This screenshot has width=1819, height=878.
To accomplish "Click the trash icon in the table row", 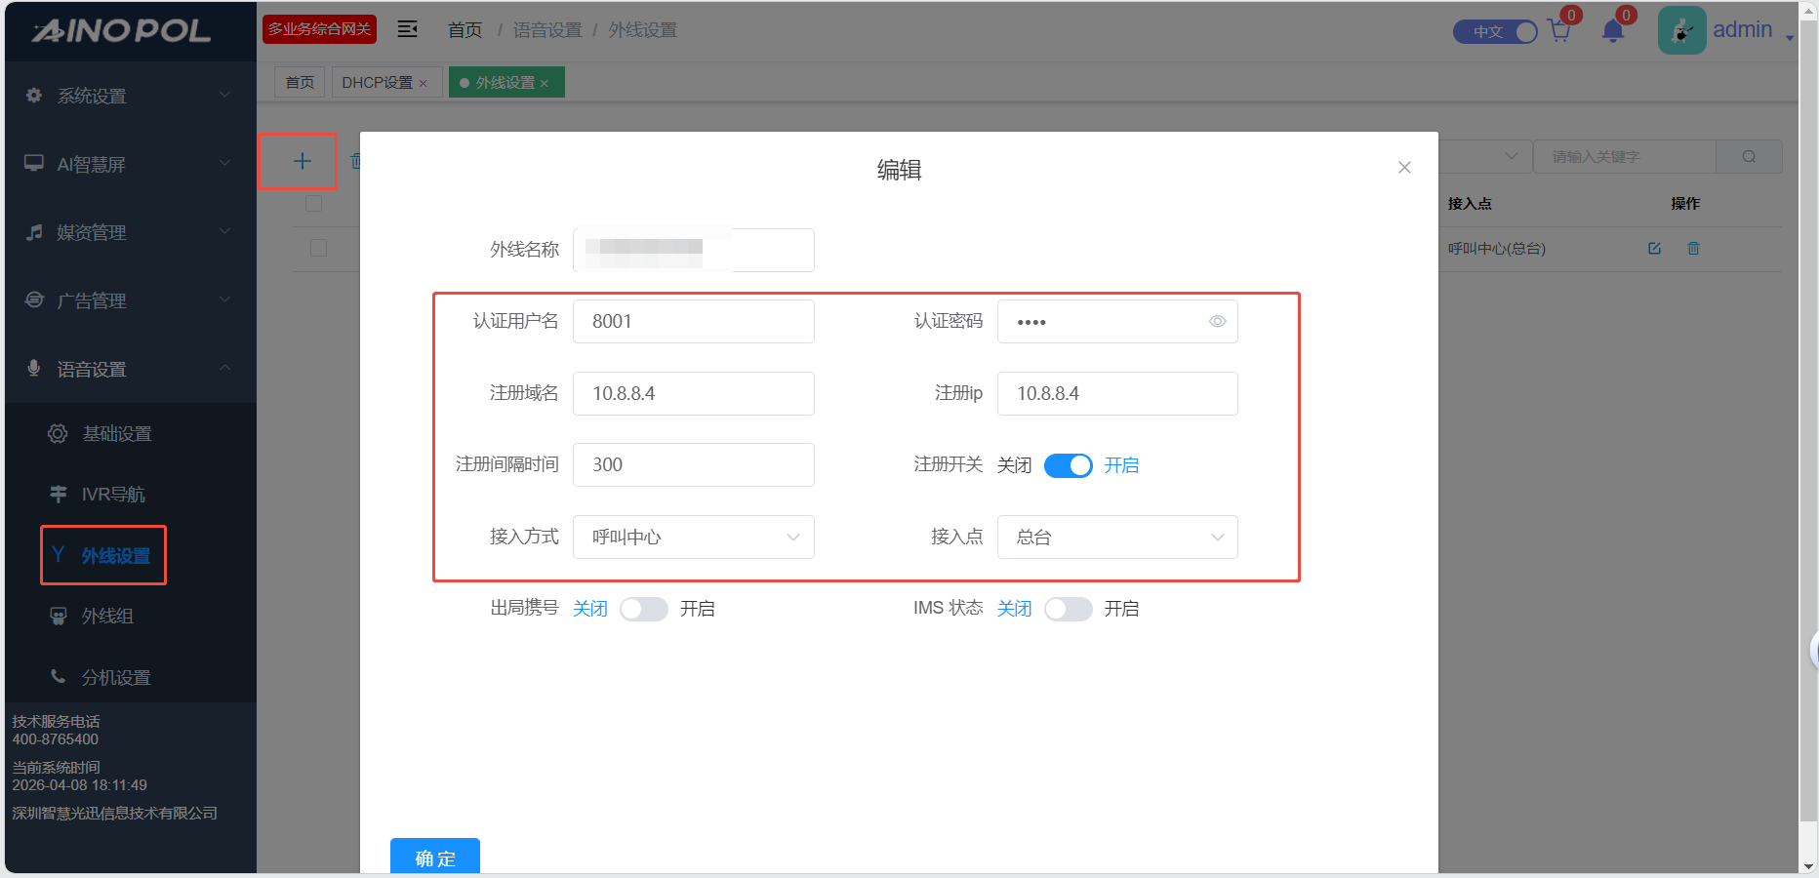I will (1693, 249).
